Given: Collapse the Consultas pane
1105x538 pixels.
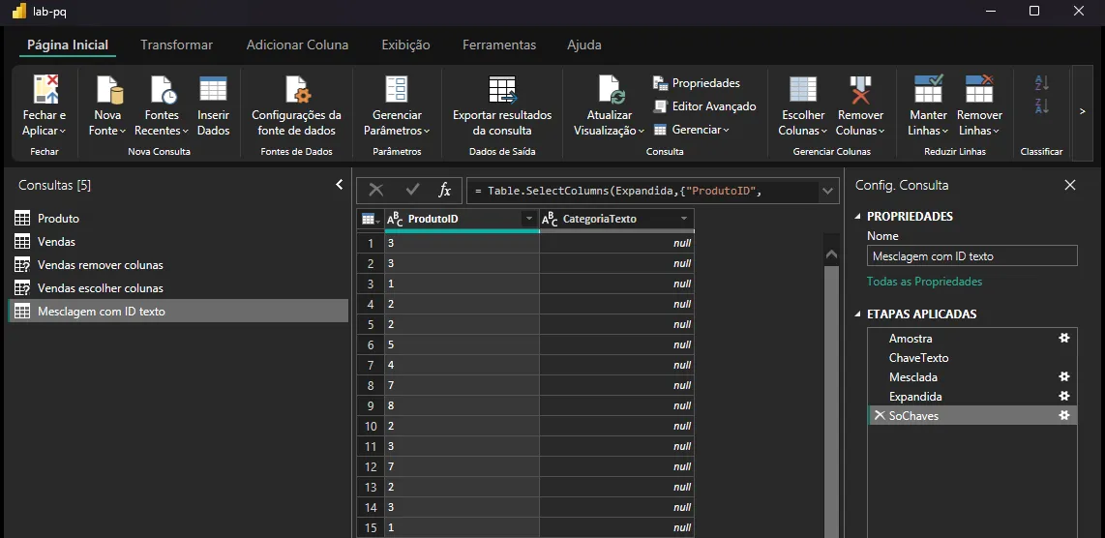Looking at the screenshot, I should pos(339,185).
